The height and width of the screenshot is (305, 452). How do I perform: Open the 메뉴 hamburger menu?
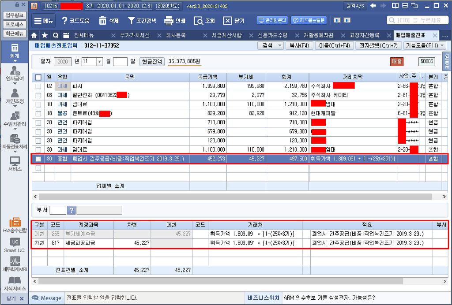[x=43, y=20]
